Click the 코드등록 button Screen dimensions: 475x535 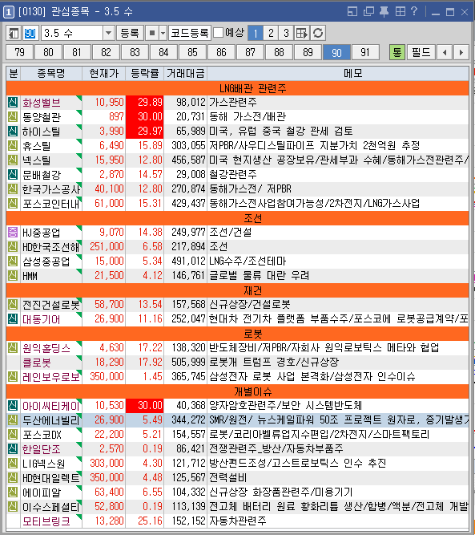[x=190, y=33]
